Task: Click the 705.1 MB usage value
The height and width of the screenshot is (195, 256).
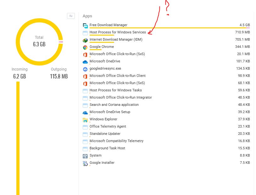Action: coord(242,39)
